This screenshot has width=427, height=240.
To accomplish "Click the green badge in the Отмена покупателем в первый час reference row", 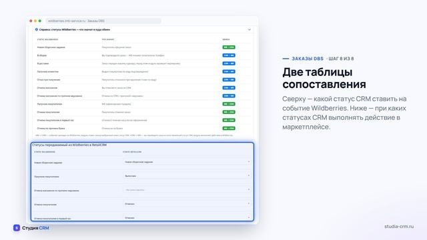I will tap(229, 120).
